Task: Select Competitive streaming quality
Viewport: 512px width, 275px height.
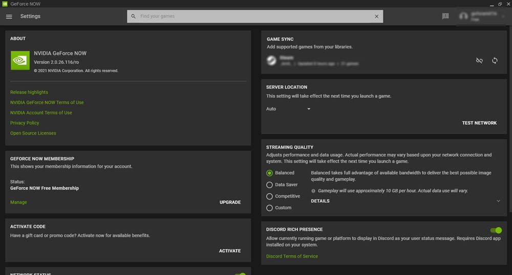Action: pos(269,196)
